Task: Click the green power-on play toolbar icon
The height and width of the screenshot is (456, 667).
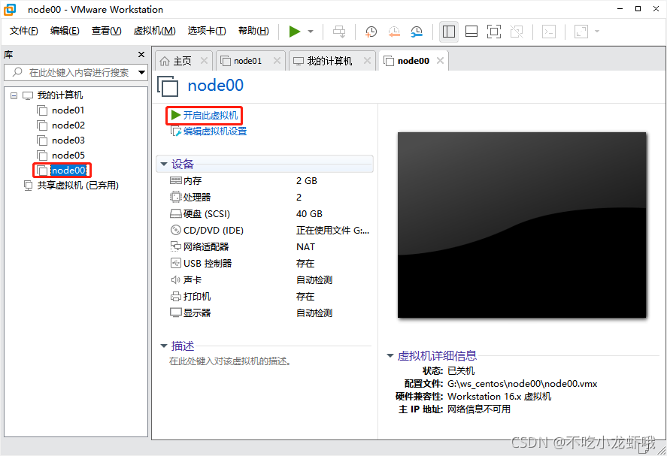Action: [294, 32]
